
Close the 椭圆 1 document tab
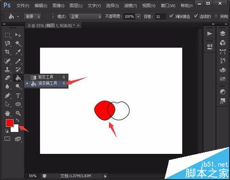(78, 25)
